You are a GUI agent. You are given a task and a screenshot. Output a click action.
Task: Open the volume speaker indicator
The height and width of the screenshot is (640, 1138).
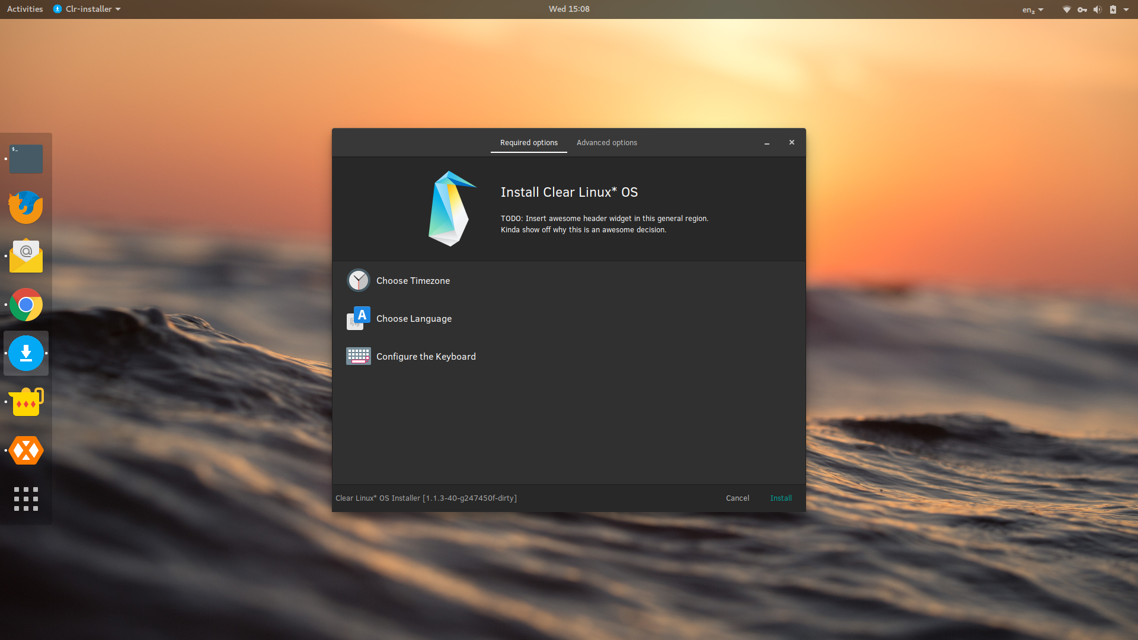coord(1098,9)
